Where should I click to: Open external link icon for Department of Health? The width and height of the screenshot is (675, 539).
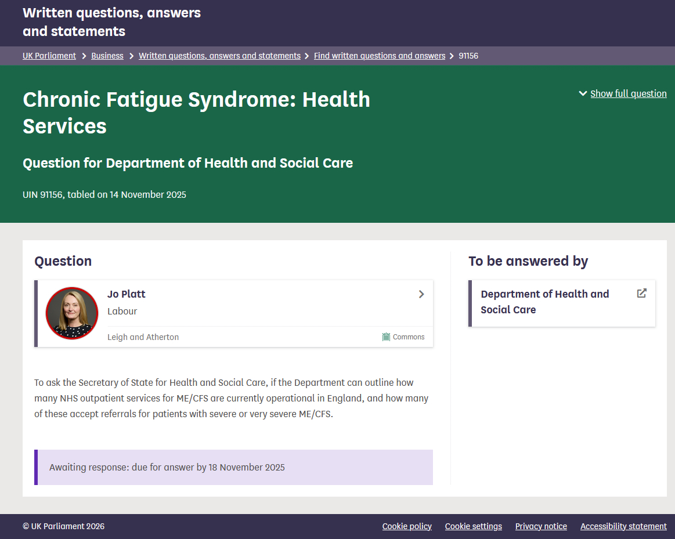coord(641,293)
